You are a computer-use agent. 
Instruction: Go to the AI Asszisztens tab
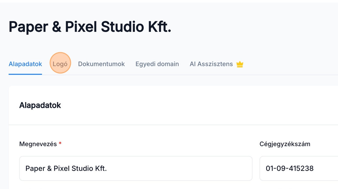point(211,64)
